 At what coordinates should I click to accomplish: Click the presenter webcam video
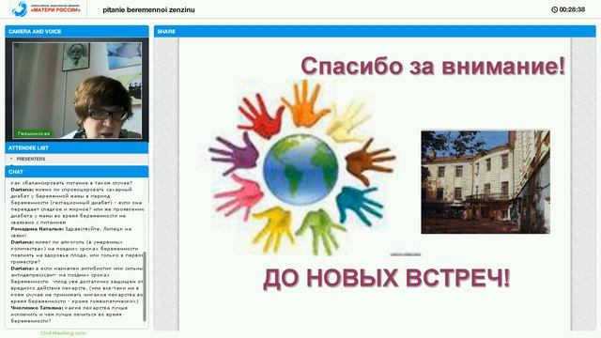(77, 90)
